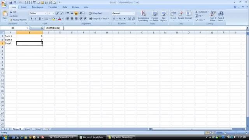This screenshot has width=249, height=140.
Task: Align cell text to the left
Action: tap(68, 19)
